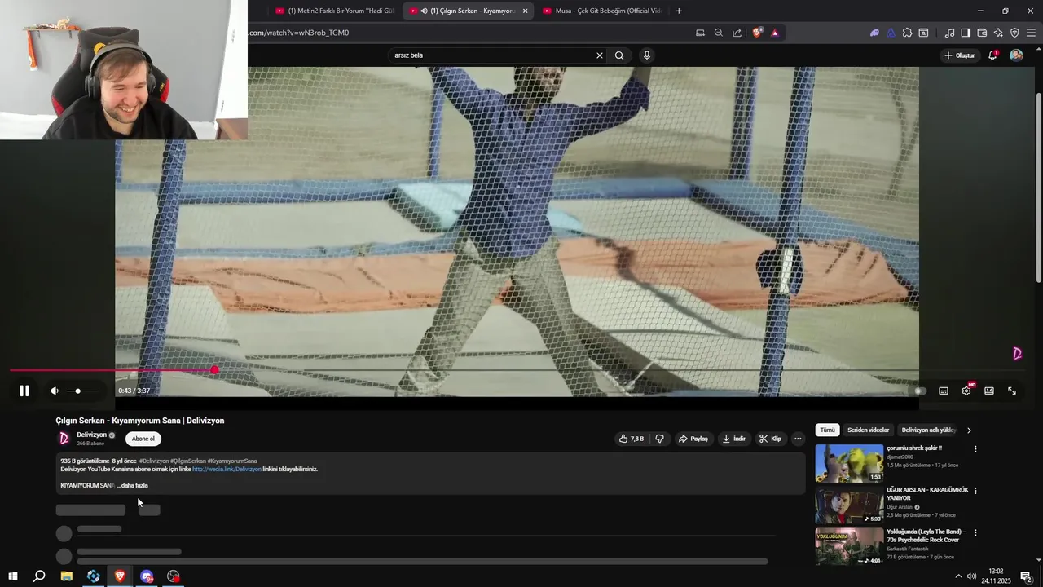Open the Brave Wallet icon
This screenshot has height=587, width=1043.
982,33
